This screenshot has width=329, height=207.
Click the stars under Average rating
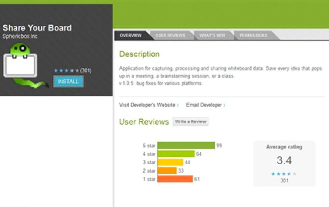[284, 174]
